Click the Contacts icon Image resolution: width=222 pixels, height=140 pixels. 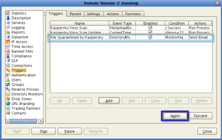pos(8,113)
